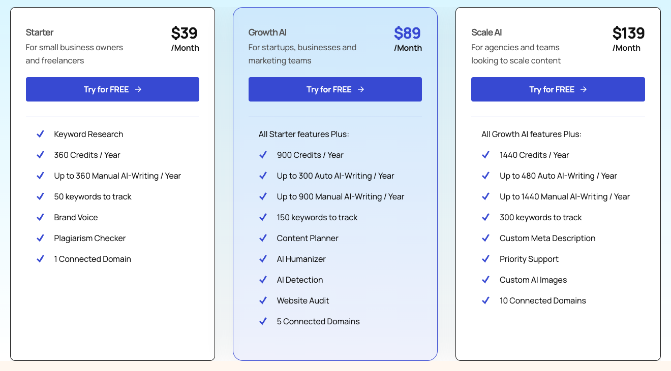Click the checkmark next to Custom AI Images
Image resolution: width=671 pixels, height=371 pixels.
[485, 280]
